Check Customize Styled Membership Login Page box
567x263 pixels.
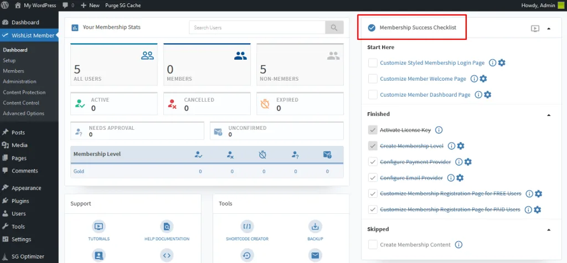(373, 63)
